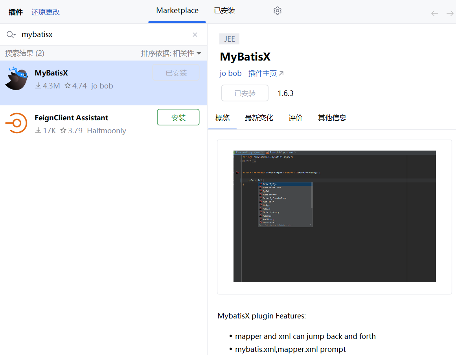Image resolution: width=456 pixels, height=355 pixels.
Task: Open plugin settings gear icon
Action: coord(278,11)
